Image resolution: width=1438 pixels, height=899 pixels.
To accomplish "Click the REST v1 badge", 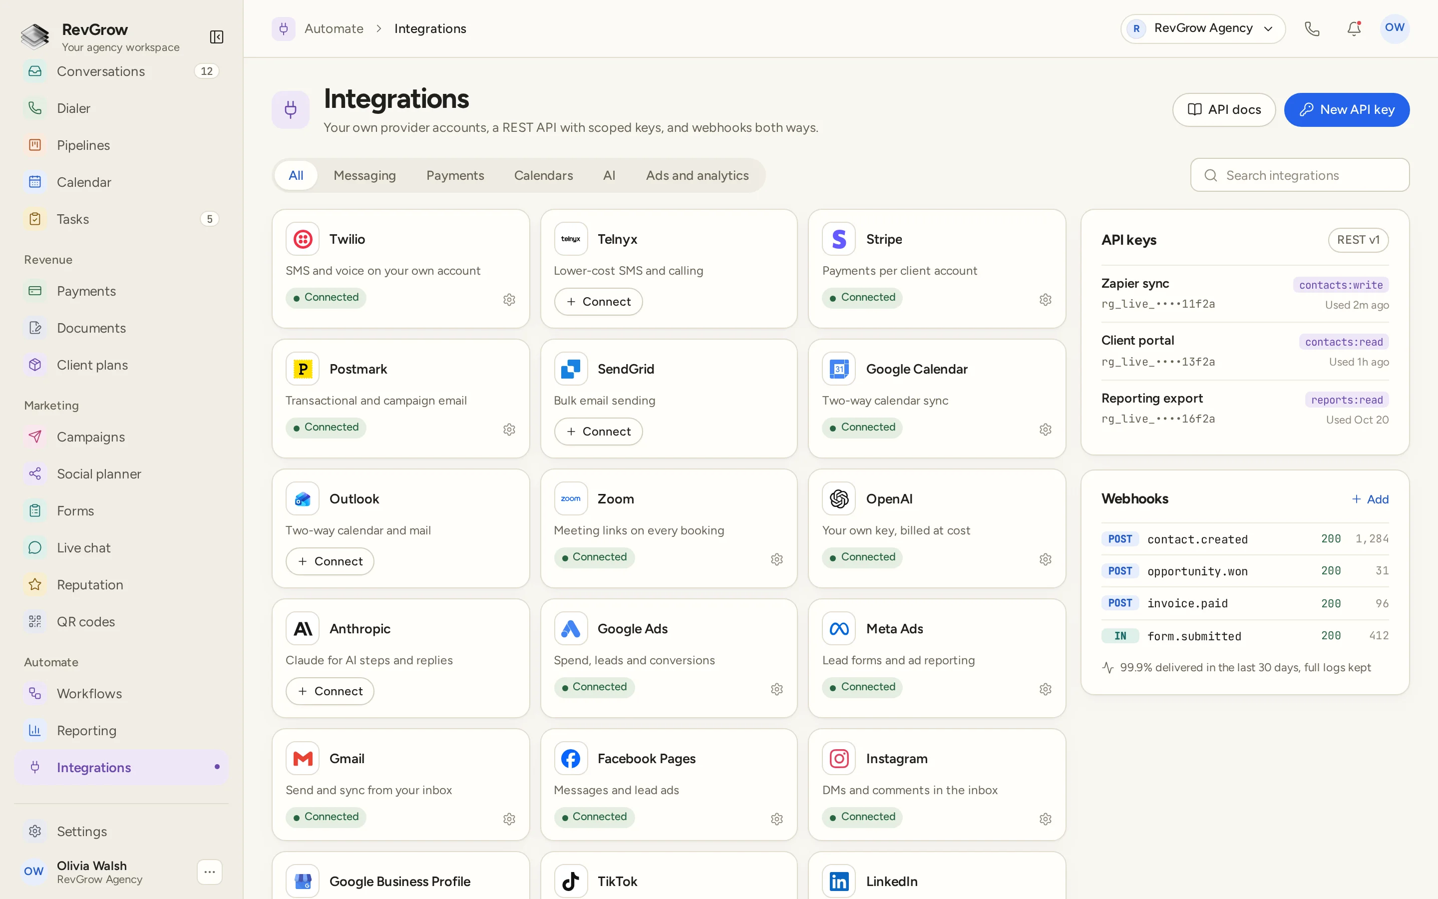I will point(1358,240).
